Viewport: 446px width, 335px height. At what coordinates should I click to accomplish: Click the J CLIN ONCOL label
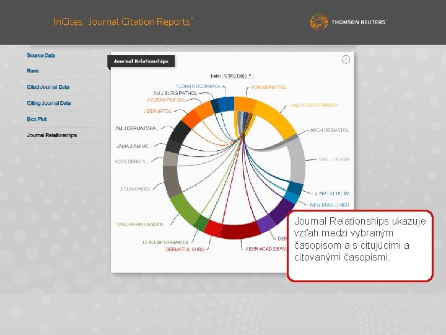[x=135, y=189]
